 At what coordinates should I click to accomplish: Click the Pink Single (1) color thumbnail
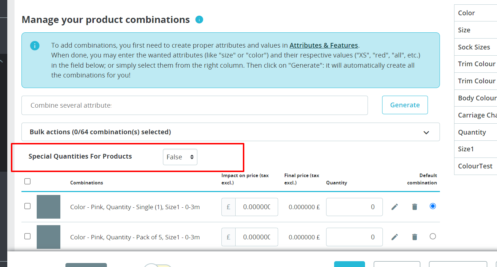[48, 207]
